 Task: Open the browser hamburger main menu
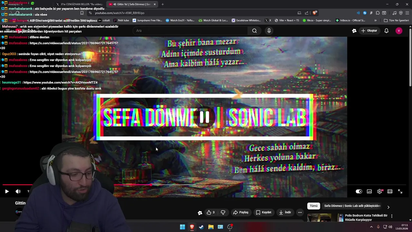(407, 13)
